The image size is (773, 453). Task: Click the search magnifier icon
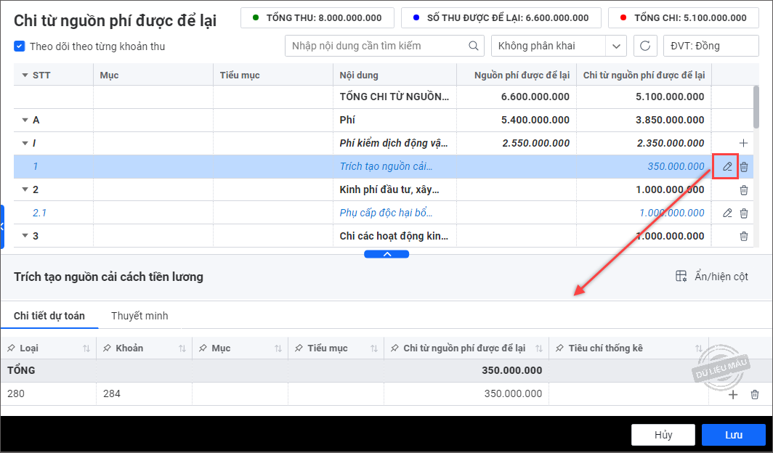pyautogui.click(x=474, y=46)
